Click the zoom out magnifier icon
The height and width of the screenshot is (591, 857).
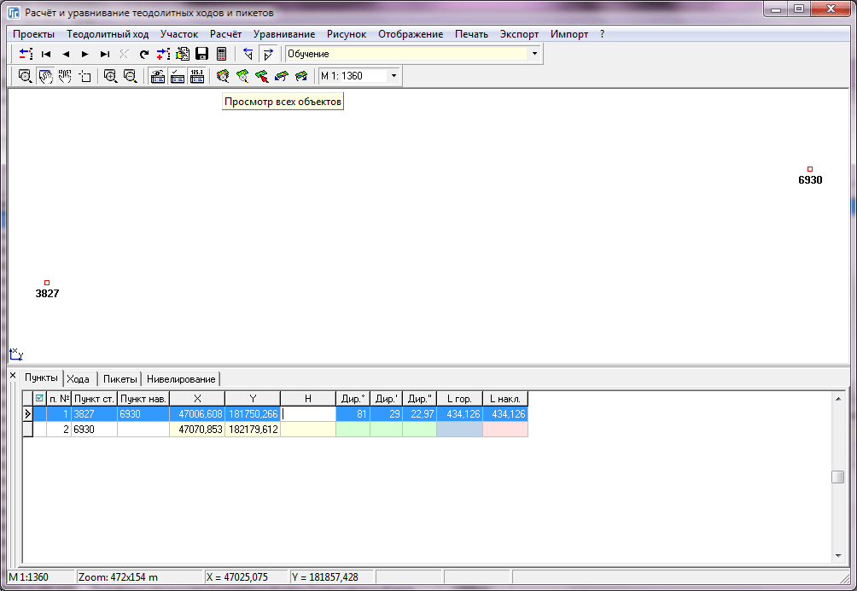(130, 76)
